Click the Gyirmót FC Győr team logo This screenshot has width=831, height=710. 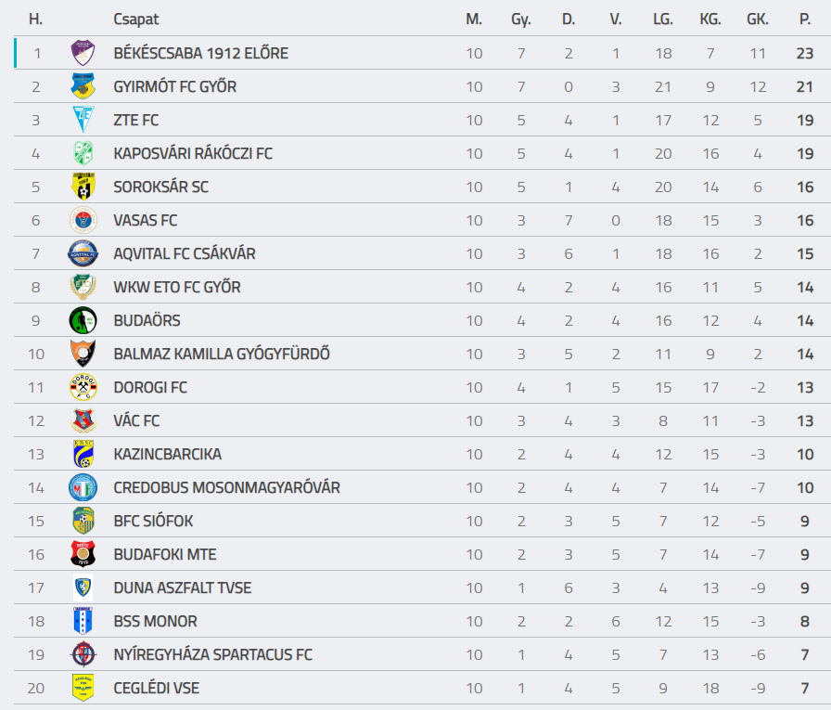pyautogui.click(x=83, y=86)
